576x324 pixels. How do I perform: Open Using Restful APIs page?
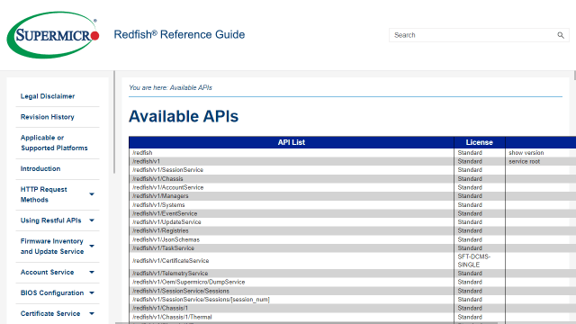[50, 220]
